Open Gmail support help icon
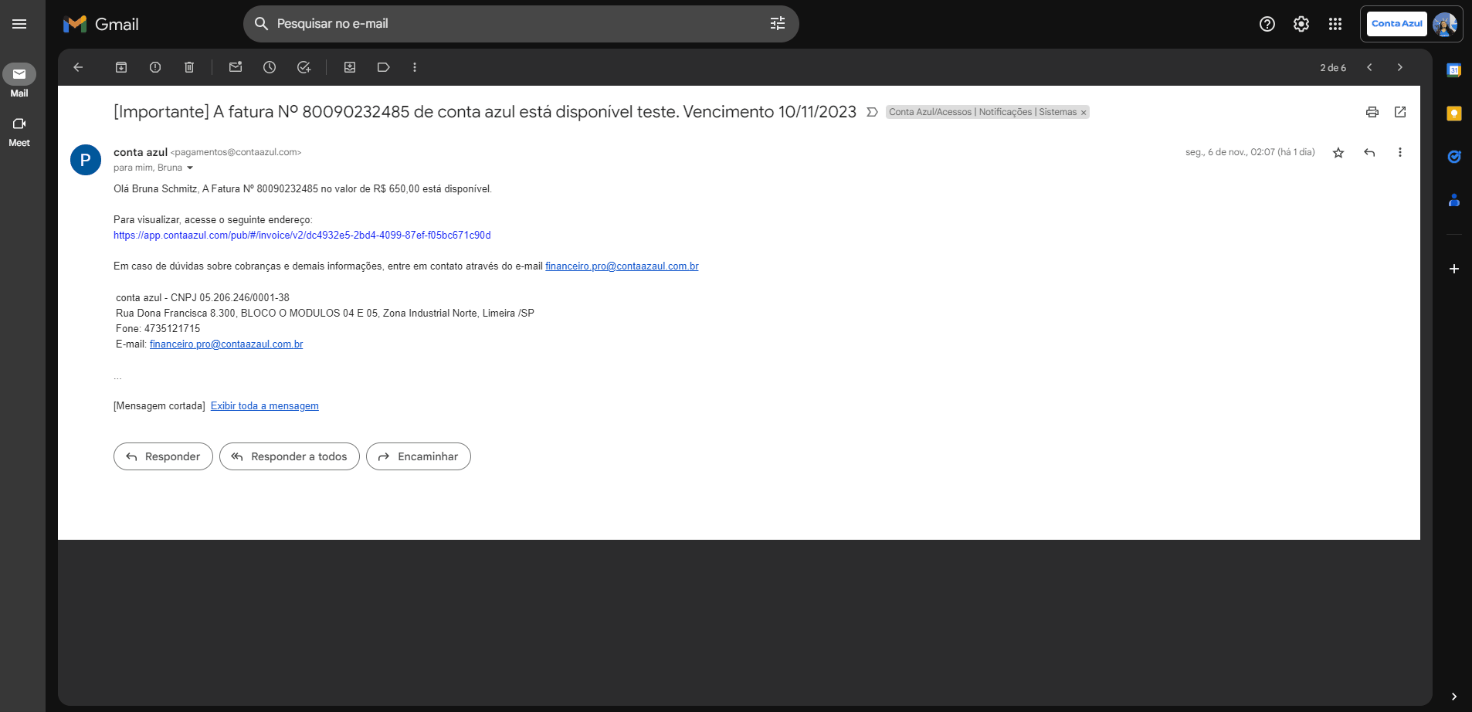Image resolution: width=1472 pixels, height=712 pixels. (1267, 24)
